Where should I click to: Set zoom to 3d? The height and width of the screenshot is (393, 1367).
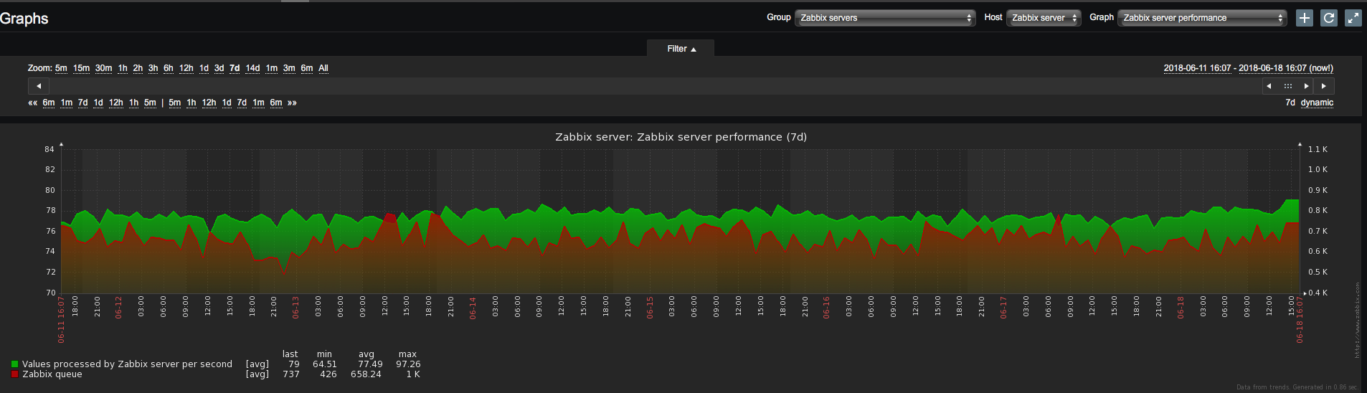click(x=219, y=68)
